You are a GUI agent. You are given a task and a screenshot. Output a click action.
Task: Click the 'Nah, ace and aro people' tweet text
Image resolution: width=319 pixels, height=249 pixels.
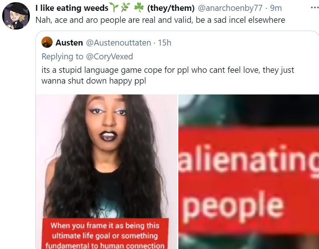(x=160, y=20)
